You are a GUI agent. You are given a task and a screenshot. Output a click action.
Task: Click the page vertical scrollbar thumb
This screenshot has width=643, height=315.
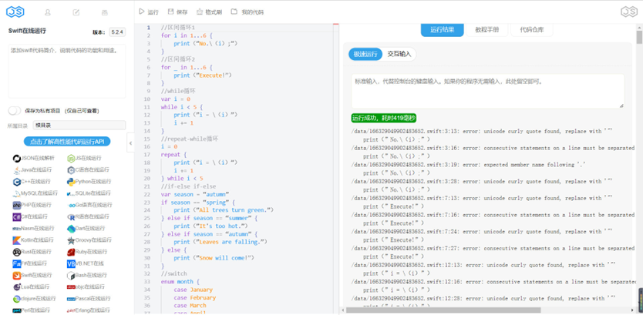pos(639,37)
